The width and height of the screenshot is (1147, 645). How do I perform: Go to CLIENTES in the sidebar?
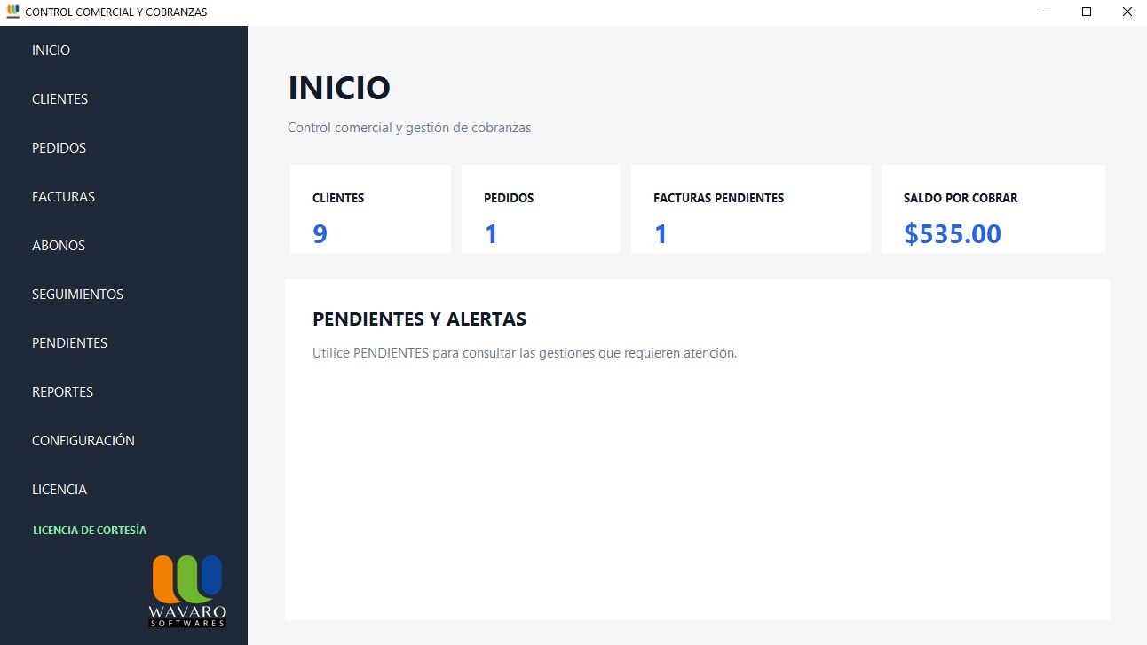point(59,99)
